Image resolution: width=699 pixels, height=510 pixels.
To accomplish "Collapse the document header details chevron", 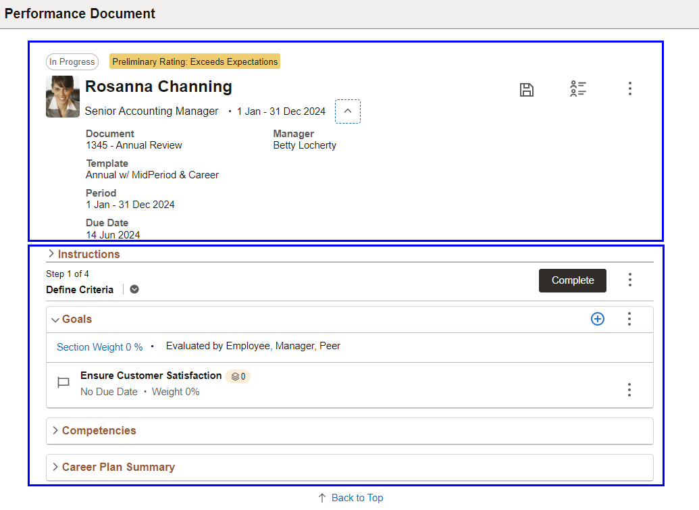I will click(348, 111).
